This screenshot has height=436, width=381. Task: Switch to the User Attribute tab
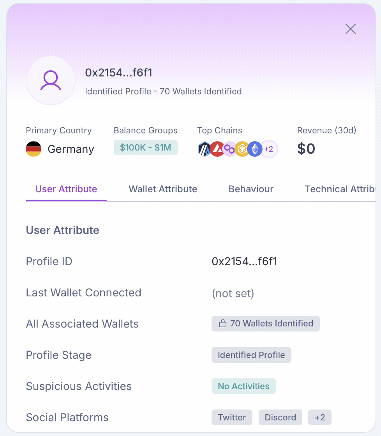[66, 189]
